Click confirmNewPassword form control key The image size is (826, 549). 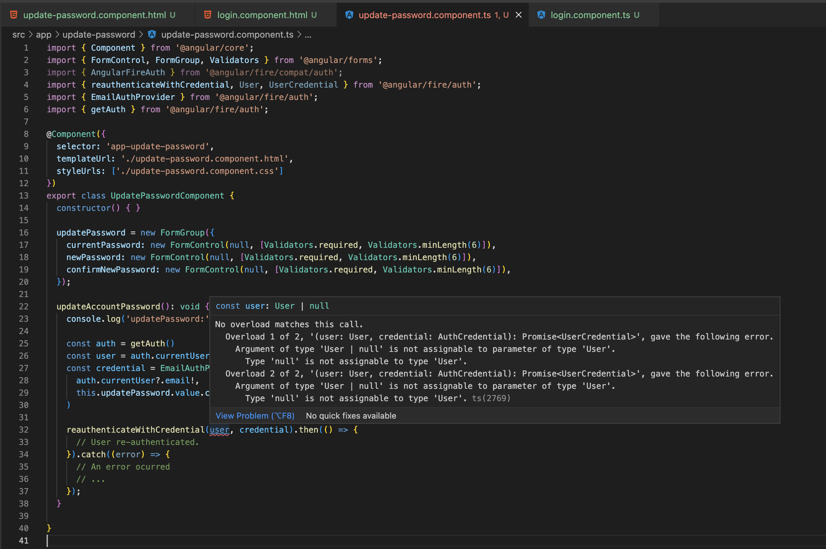tap(111, 270)
